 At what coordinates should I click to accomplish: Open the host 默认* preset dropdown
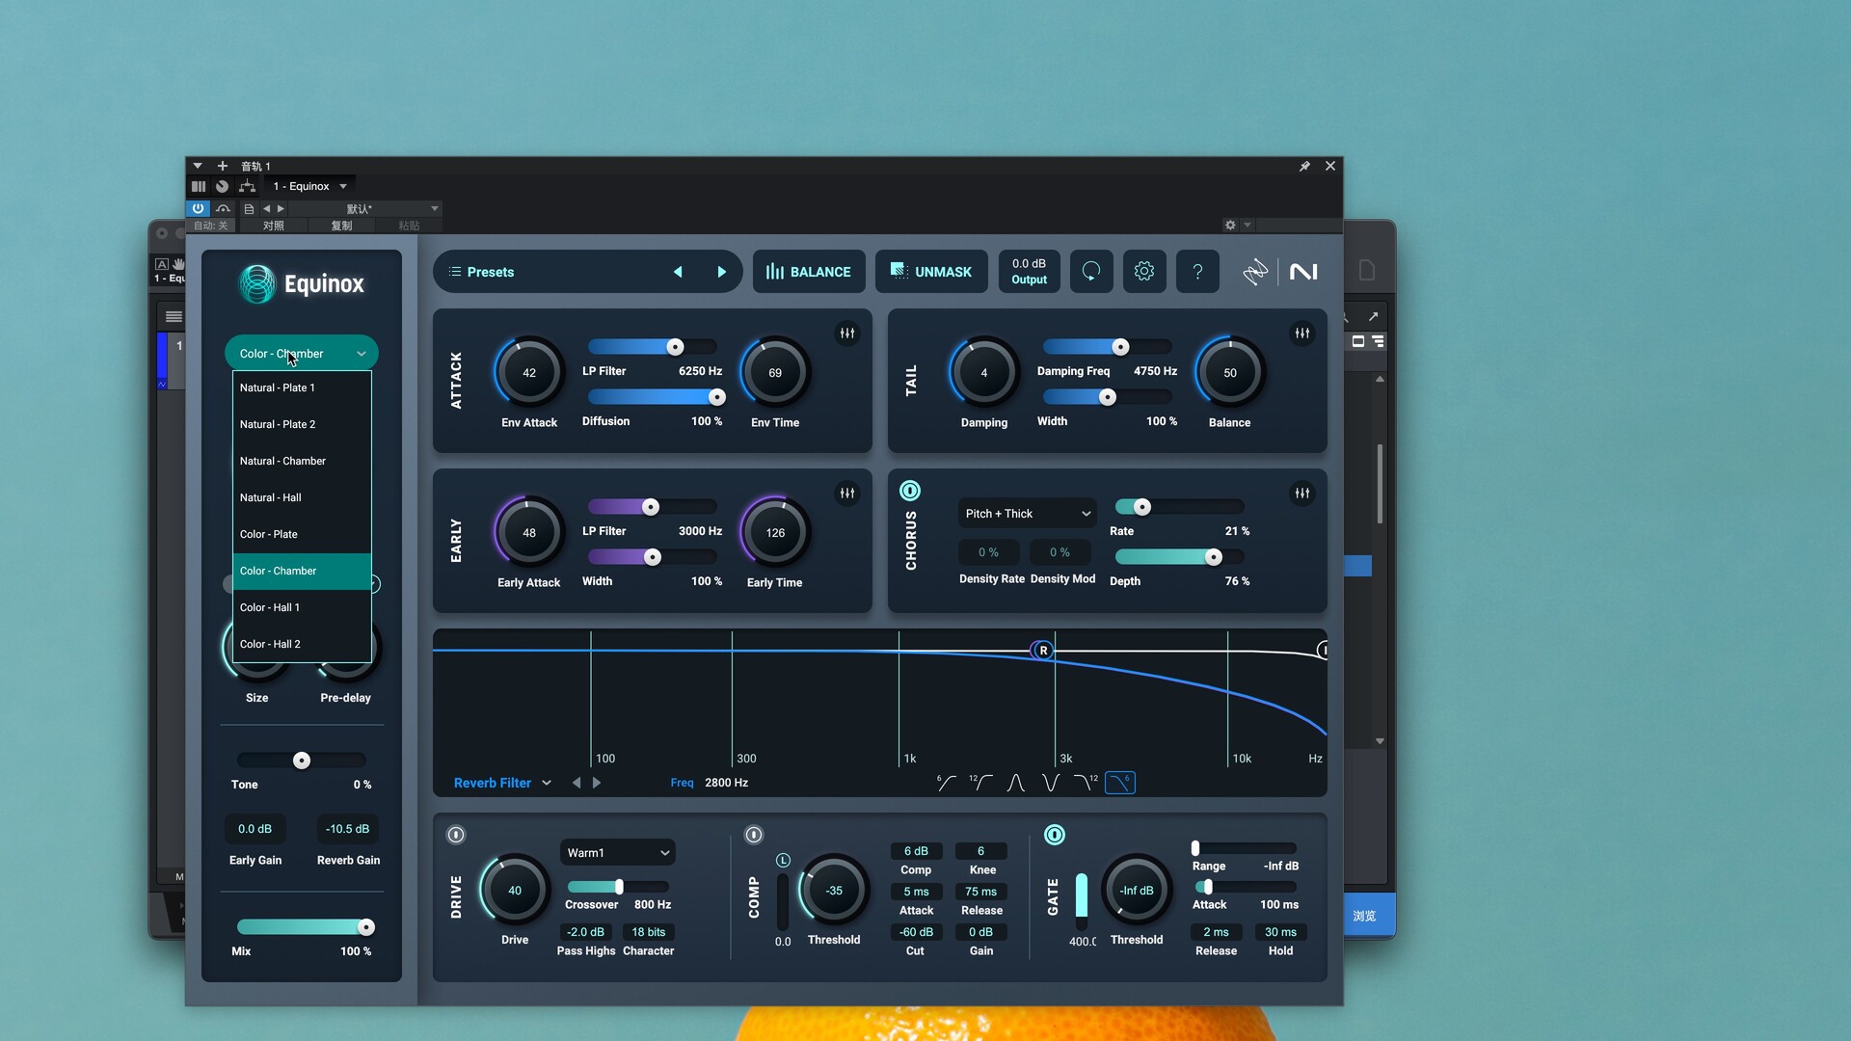(x=364, y=208)
